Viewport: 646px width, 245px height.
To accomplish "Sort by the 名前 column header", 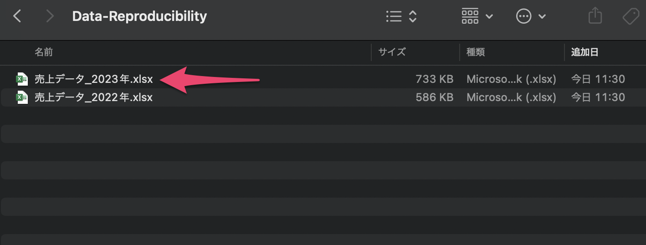I will pyautogui.click(x=44, y=52).
